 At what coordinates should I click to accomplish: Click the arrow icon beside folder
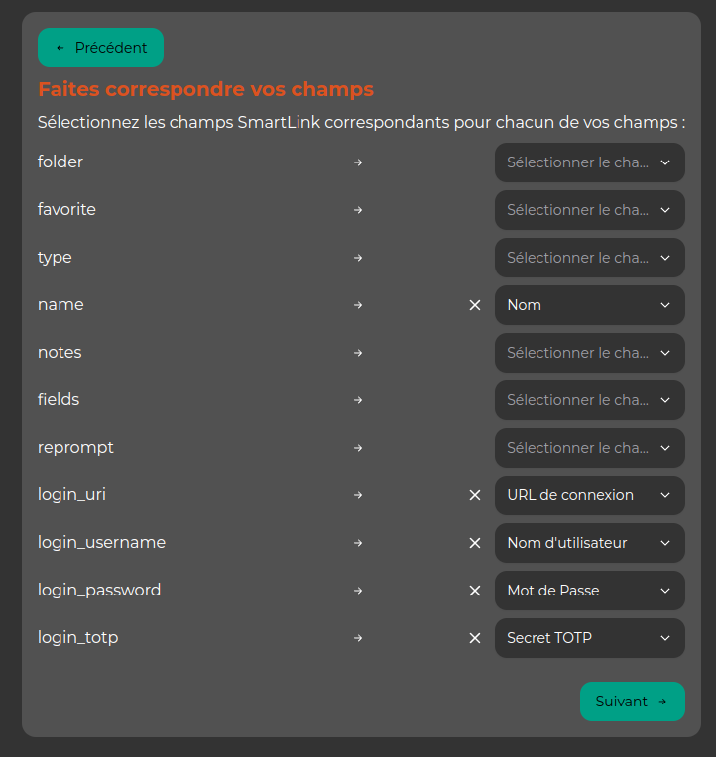point(358,162)
